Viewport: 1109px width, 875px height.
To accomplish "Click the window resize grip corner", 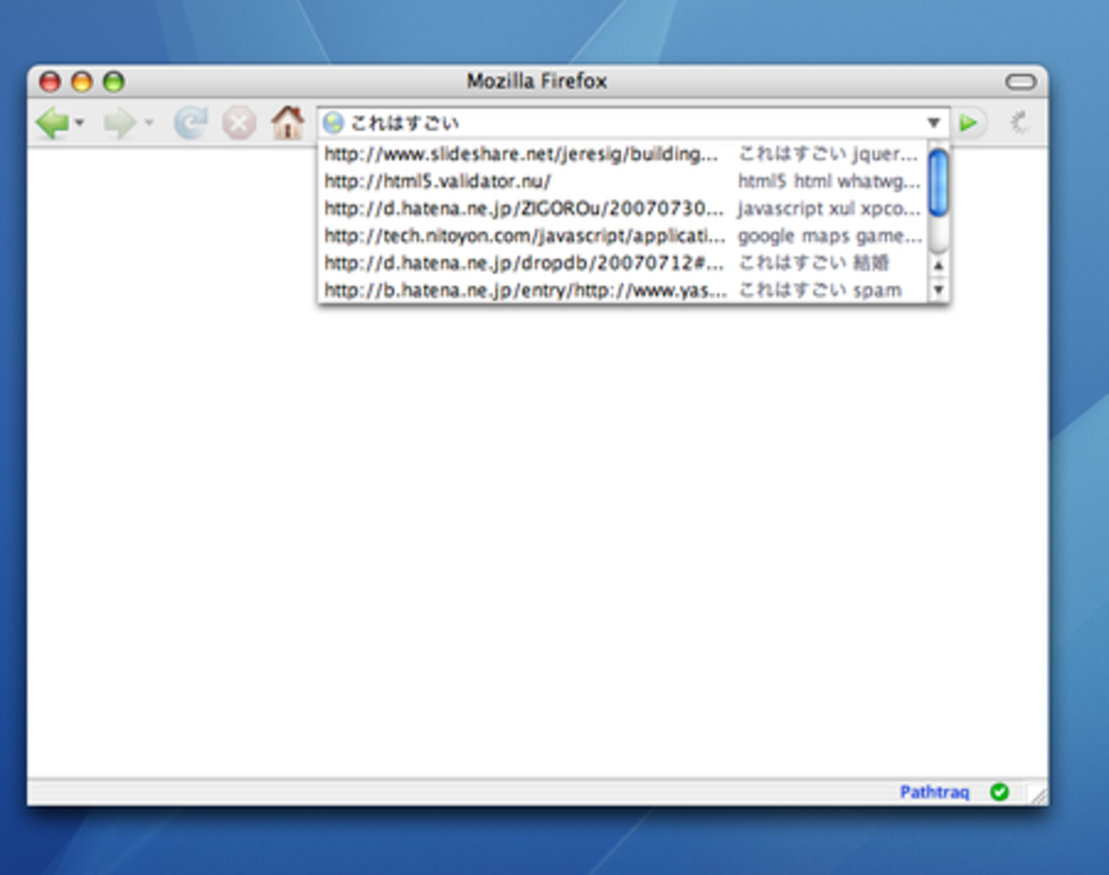I will coord(1038,796).
